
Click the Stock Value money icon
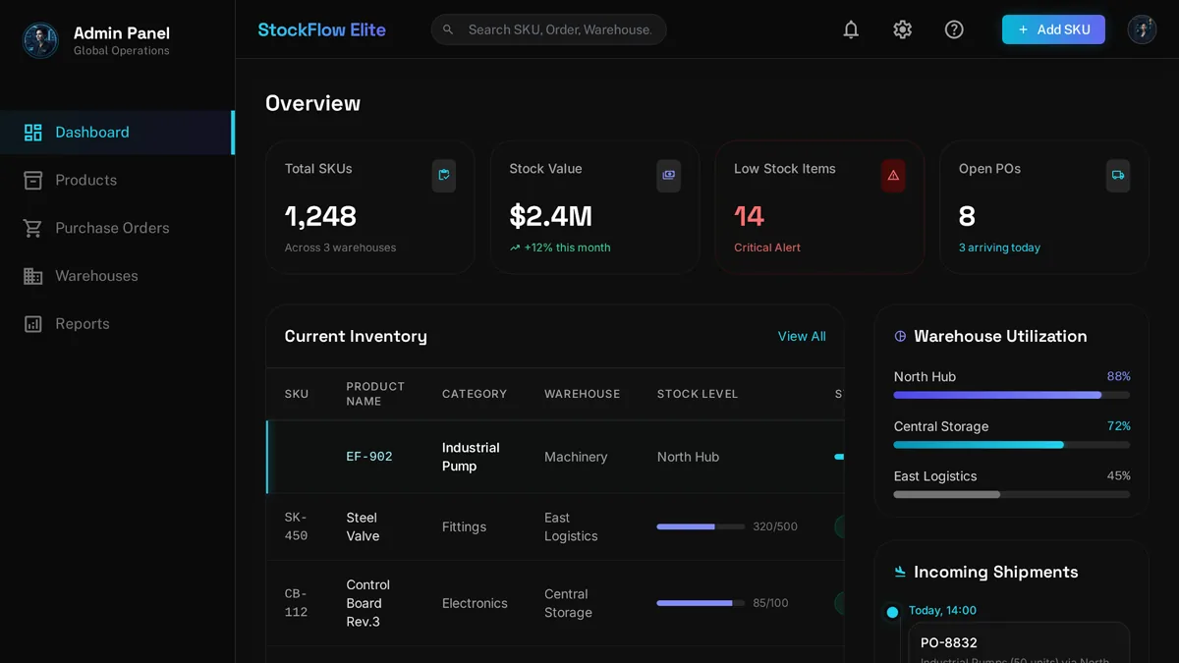click(x=669, y=175)
